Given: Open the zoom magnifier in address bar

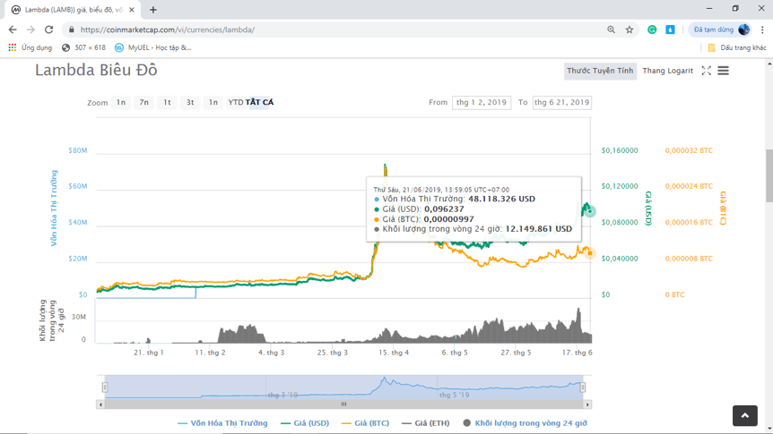Looking at the screenshot, I should [611, 30].
